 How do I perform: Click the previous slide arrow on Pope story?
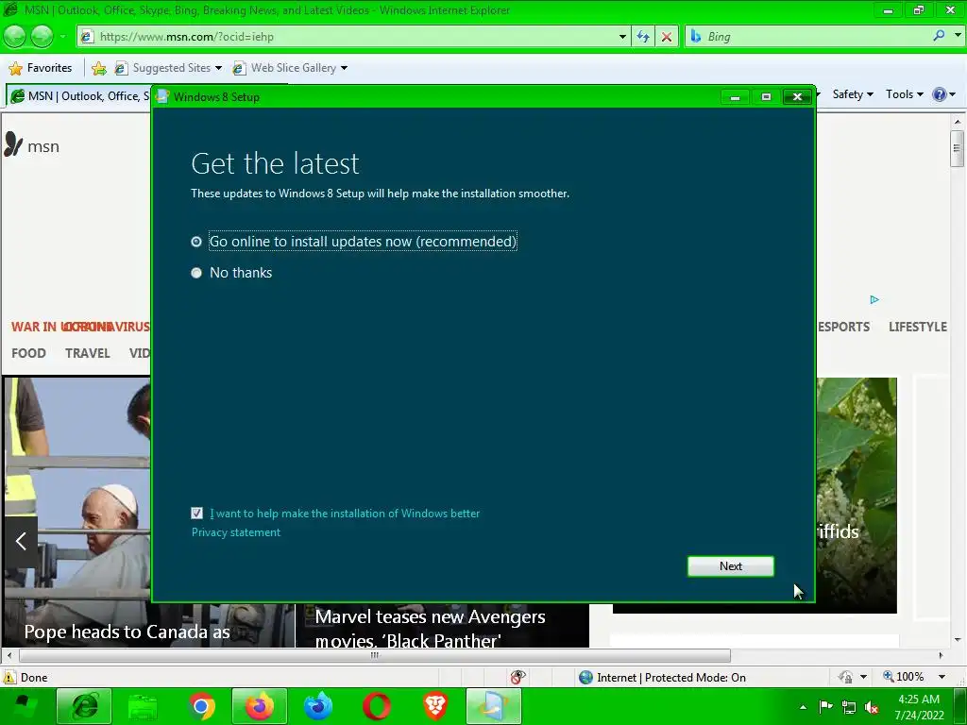click(21, 541)
